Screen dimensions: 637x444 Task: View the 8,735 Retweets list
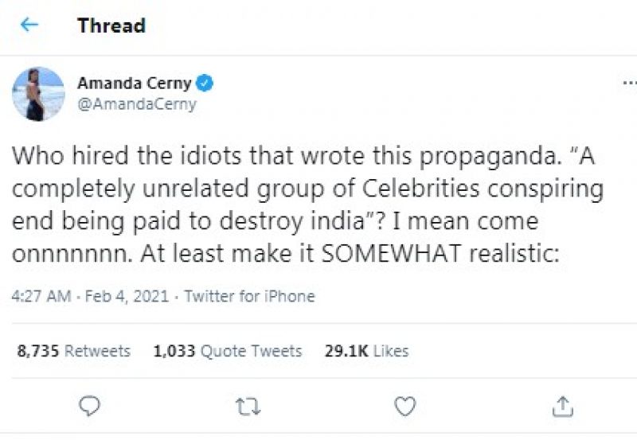pos(74,350)
